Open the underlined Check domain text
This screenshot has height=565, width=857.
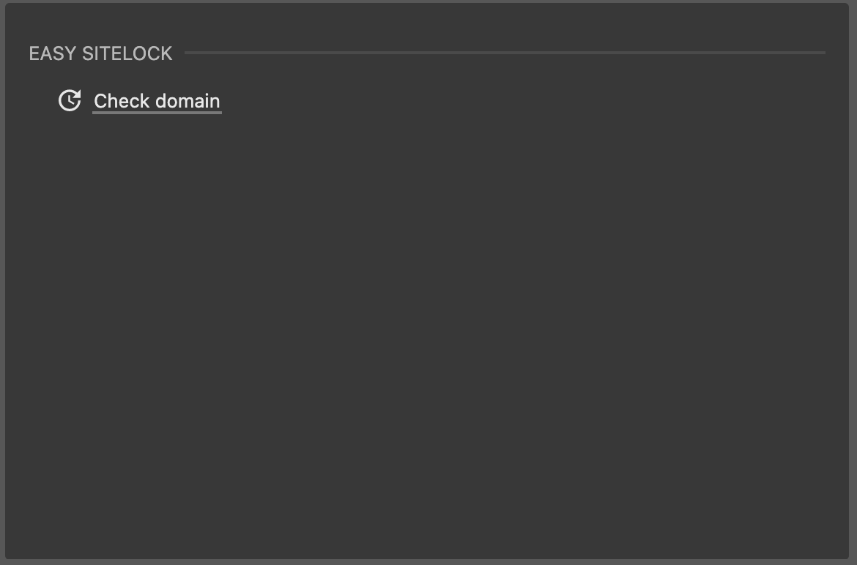pyautogui.click(x=157, y=101)
